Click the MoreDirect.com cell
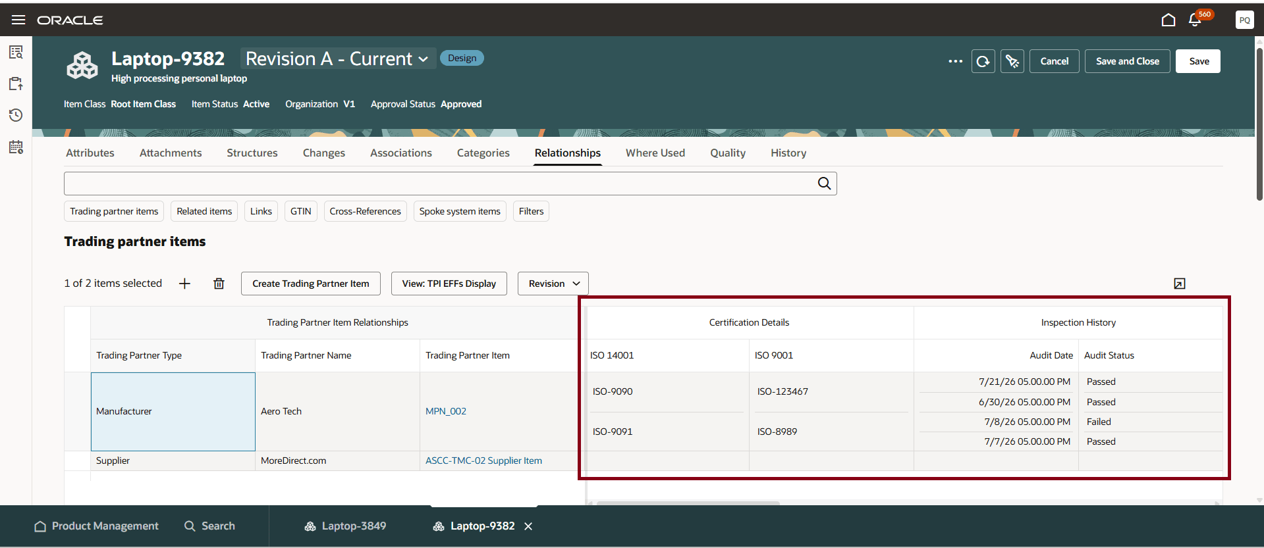Viewport: 1264px width, 548px height. (338, 461)
